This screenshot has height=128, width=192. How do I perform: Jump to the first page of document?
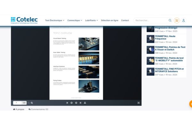67,103
